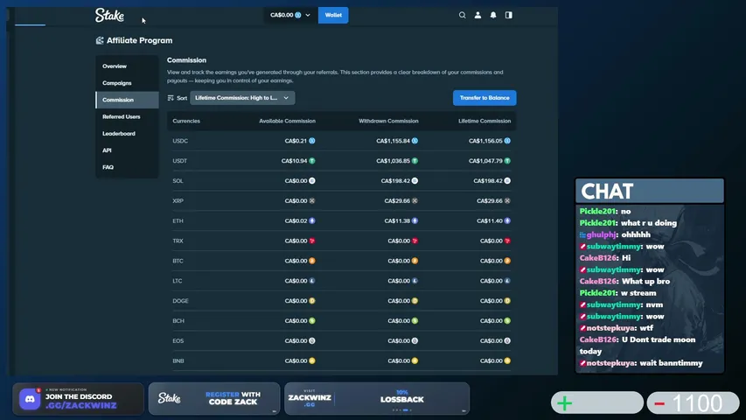Open the user profile icon
The height and width of the screenshot is (420, 746).
(478, 15)
